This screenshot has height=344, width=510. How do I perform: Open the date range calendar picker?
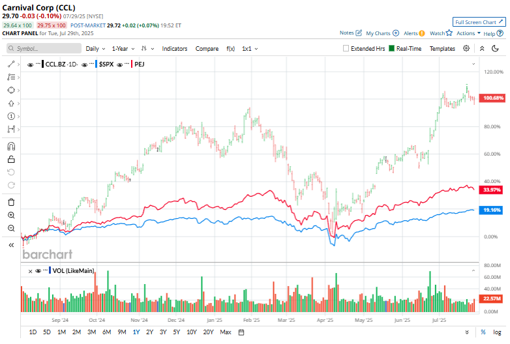[241, 332]
